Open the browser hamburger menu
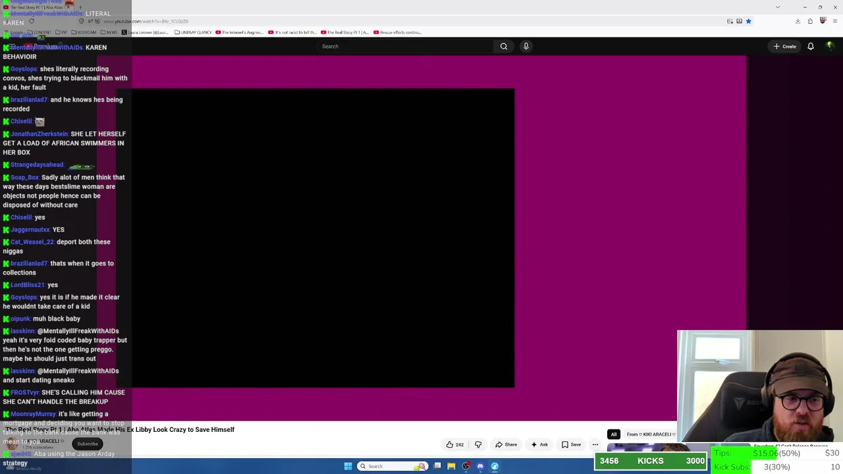The image size is (843, 474). (x=835, y=21)
